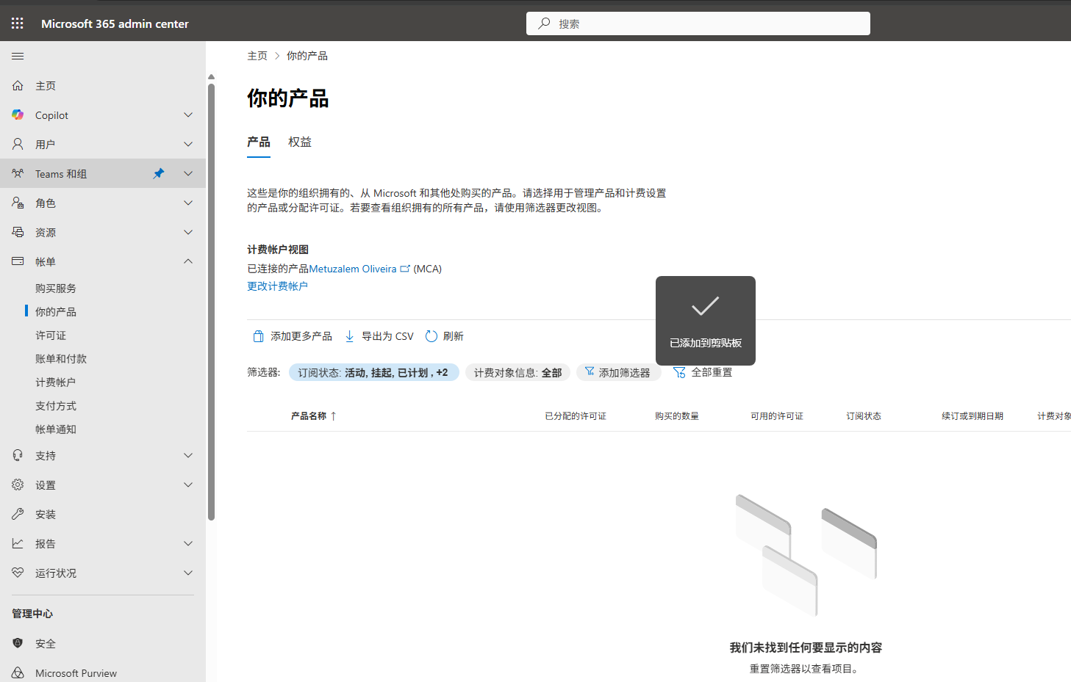This screenshot has width=1071, height=682.
Task: Click the external link icon after Metuzalem Oliveira
Action: (405, 269)
